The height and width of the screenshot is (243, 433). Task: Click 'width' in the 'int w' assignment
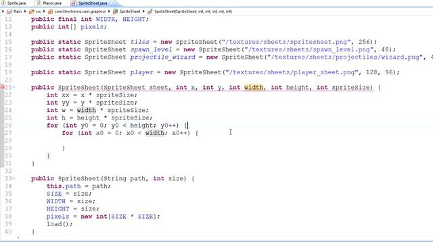(86, 110)
